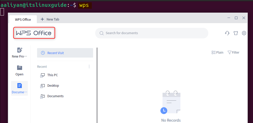Click into the Search for documents field

[152, 33]
